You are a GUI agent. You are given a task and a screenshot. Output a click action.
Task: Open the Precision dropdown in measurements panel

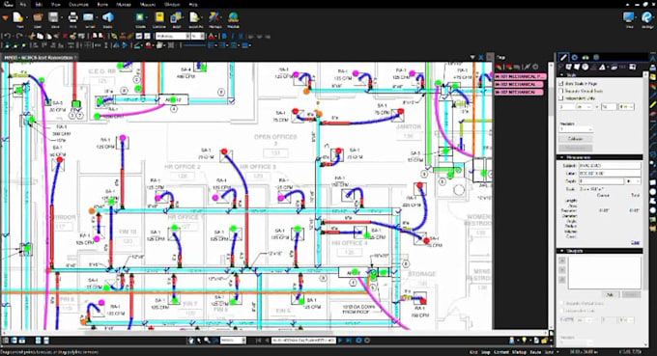pyautogui.click(x=576, y=129)
